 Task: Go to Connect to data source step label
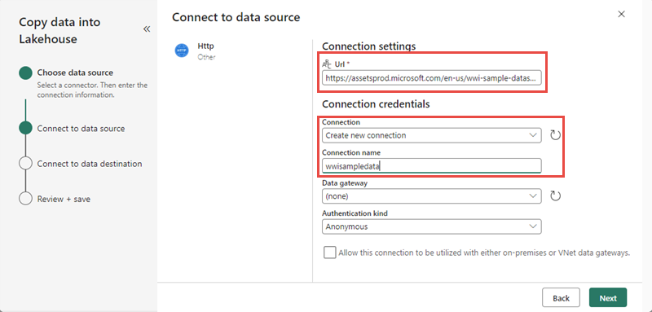click(x=81, y=129)
